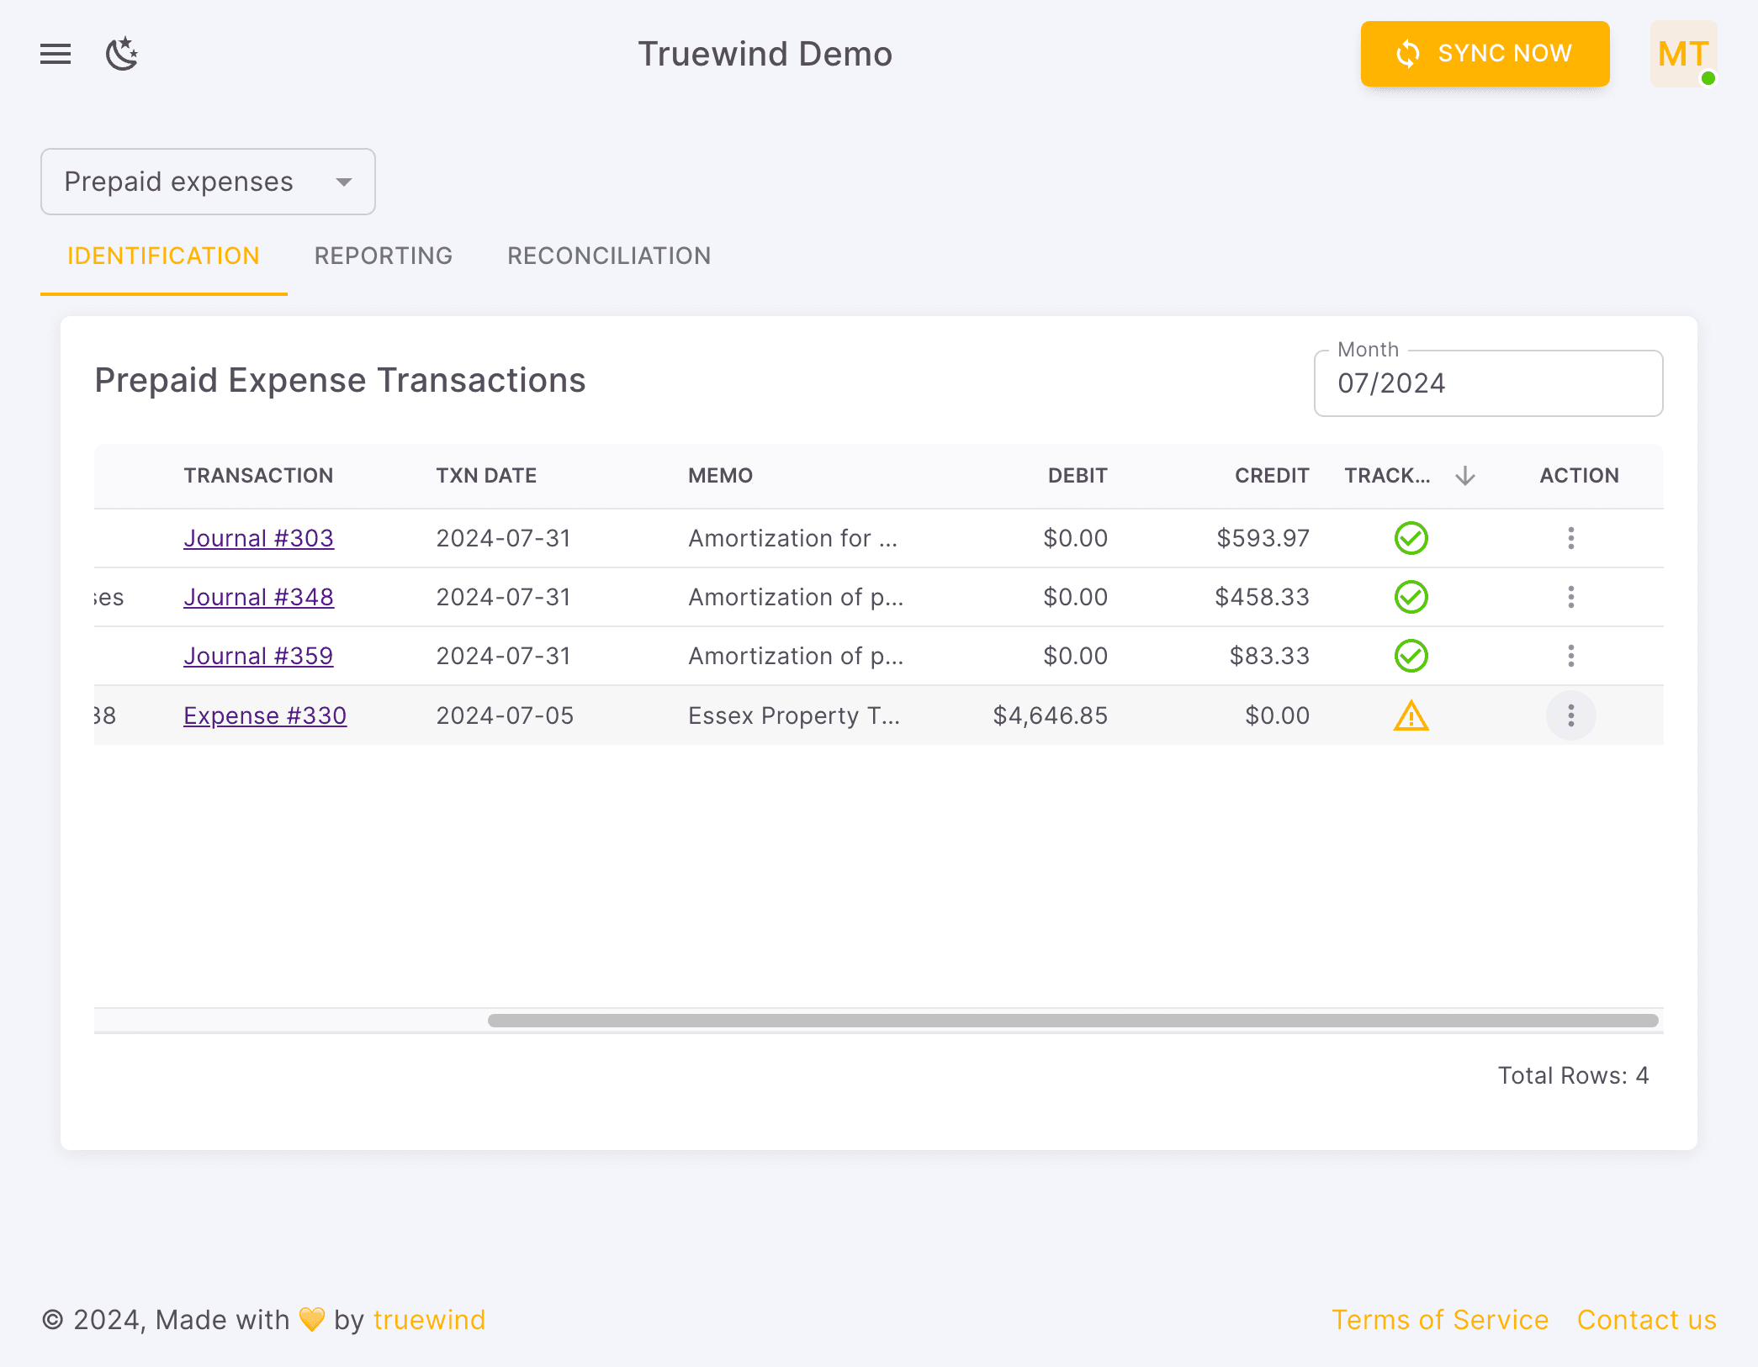Open the Terms of Service link
The width and height of the screenshot is (1758, 1367).
1440,1319
